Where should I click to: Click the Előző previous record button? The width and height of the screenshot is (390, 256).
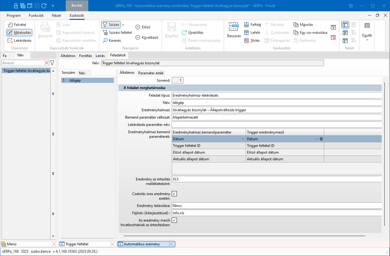pyautogui.click(x=143, y=27)
